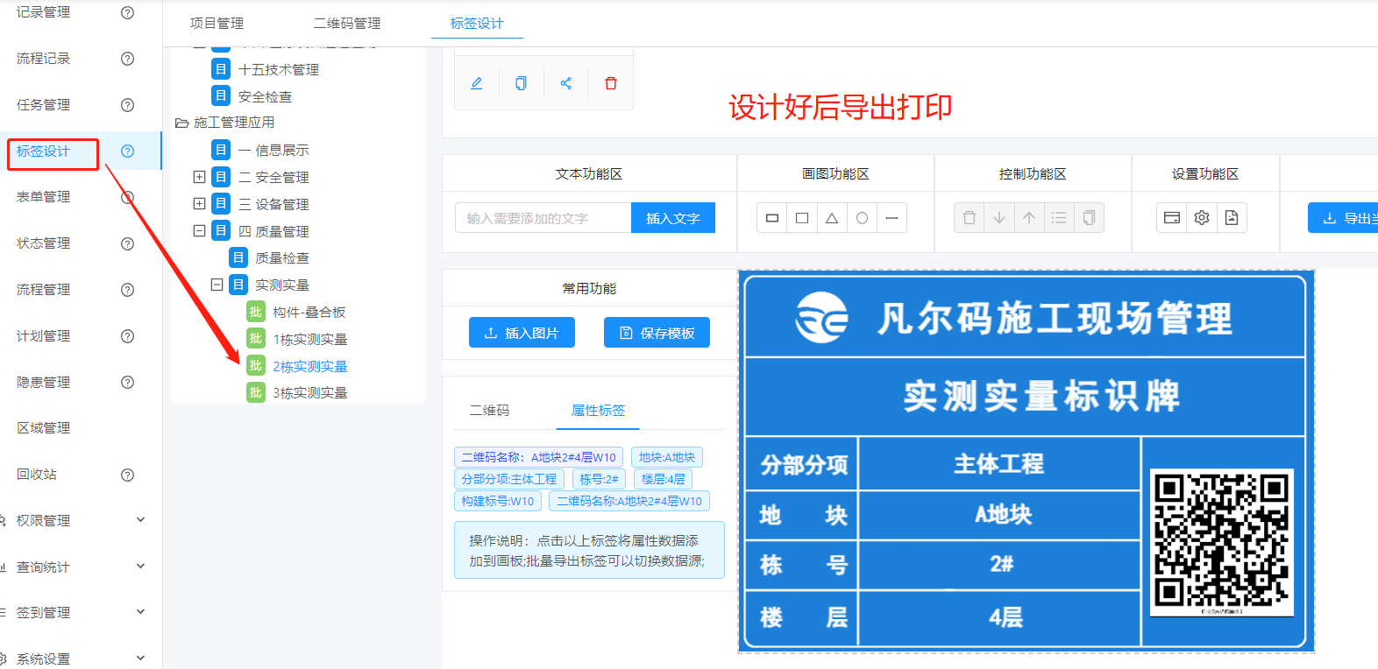Expand the 二 安全管理 tree node

pyautogui.click(x=199, y=177)
